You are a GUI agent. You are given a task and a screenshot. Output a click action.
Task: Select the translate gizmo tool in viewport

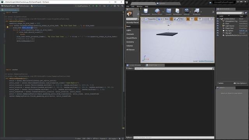(x=172, y=19)
